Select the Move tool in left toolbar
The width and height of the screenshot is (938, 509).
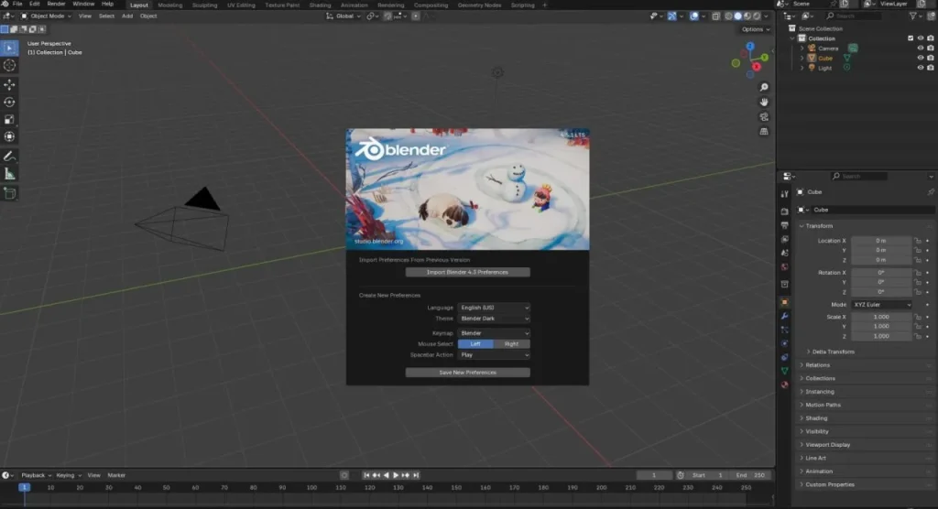[x=10, y=84]
